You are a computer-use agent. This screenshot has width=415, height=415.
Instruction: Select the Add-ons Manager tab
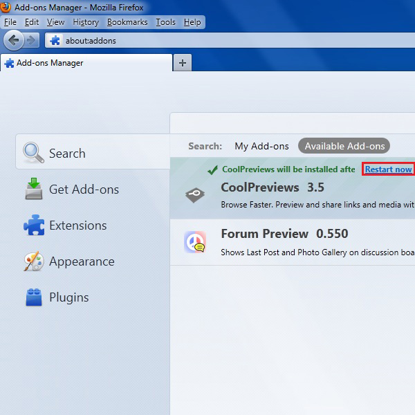click(86, 63)
